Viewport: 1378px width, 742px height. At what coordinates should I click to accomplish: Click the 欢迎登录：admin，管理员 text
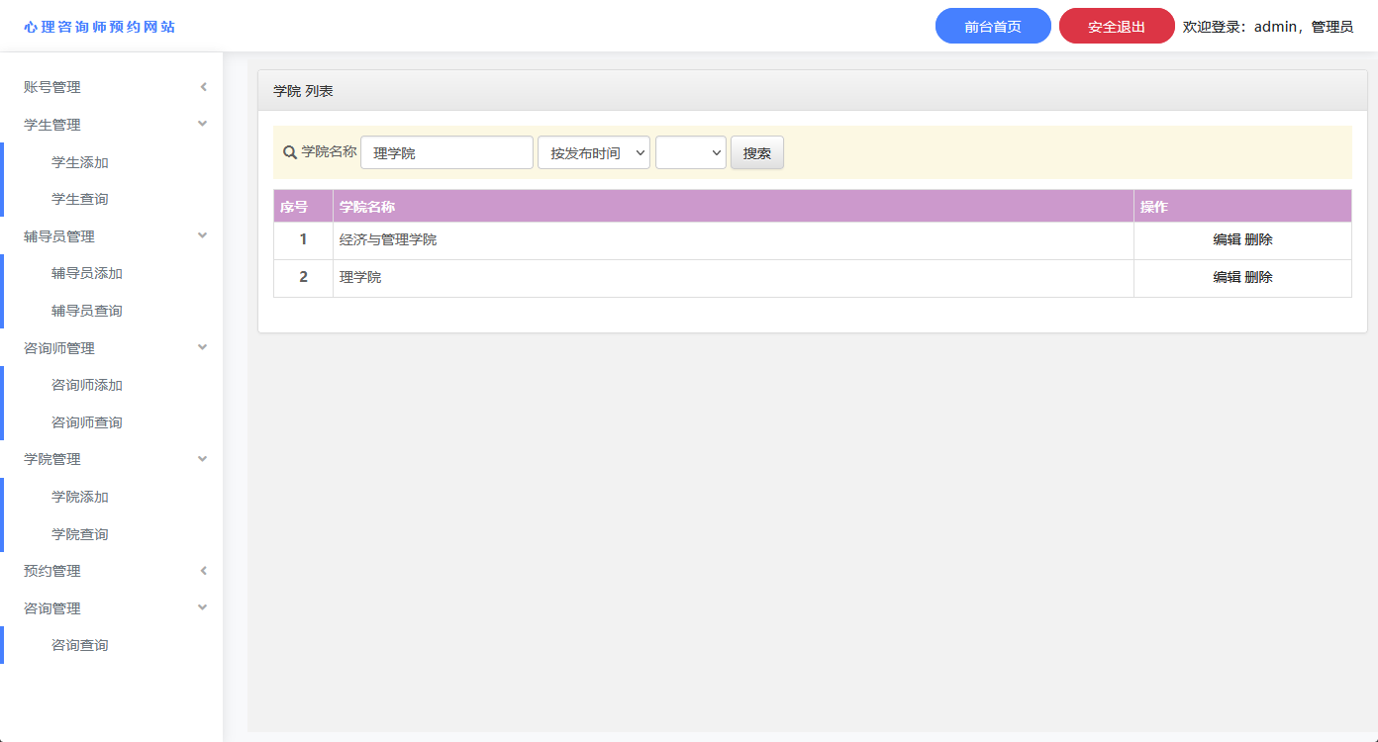[1268, 27]
